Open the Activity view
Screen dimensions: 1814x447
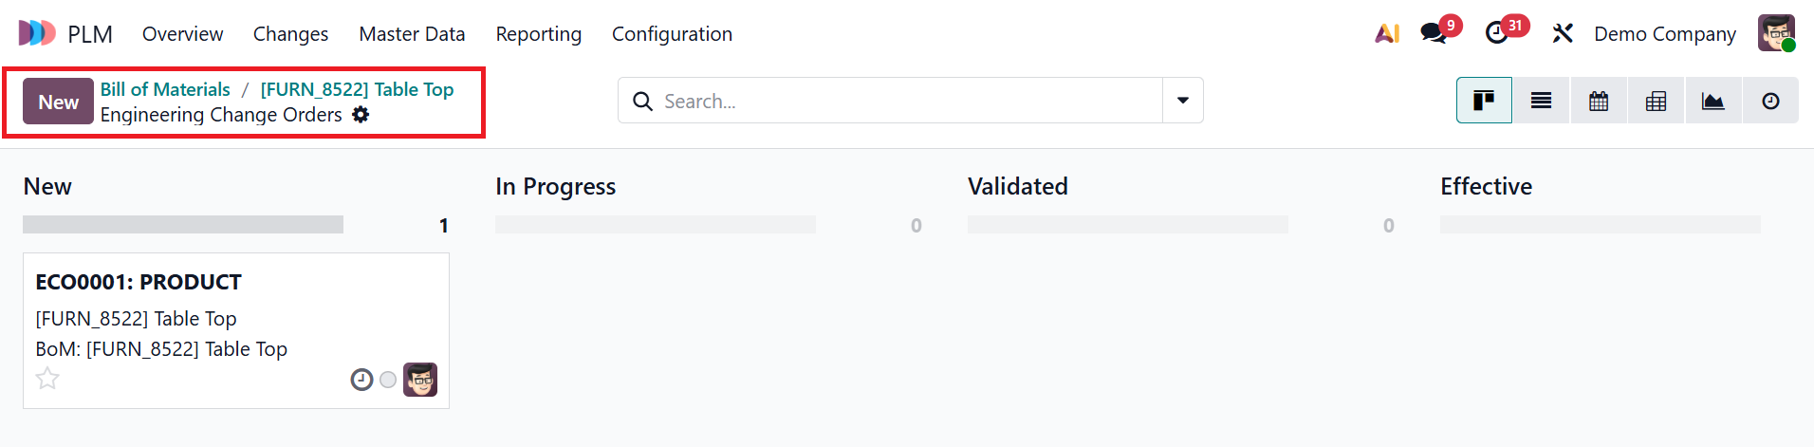(x=1770, y=101)
